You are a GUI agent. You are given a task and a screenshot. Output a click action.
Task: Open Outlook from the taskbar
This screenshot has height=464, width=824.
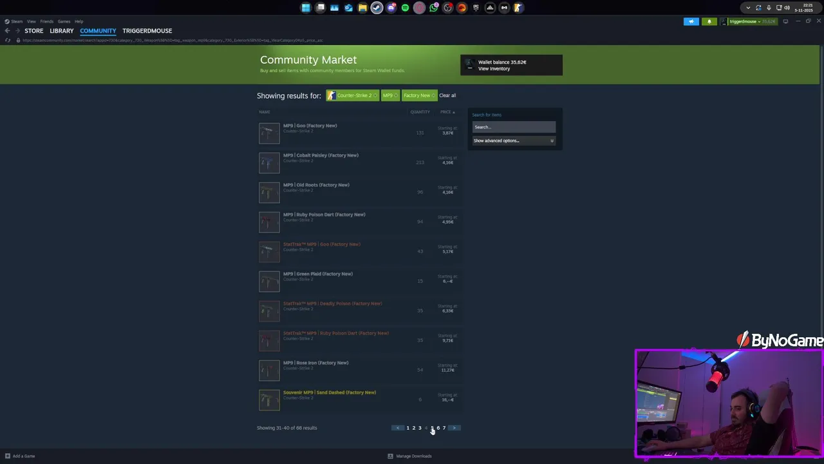point(348,8)
